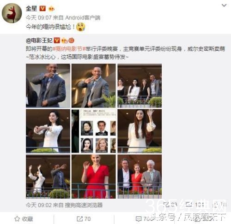Open the bottom-right trio photo thumbnail
This screenshot has width=231, height=224.
click(x=140, y=177)
